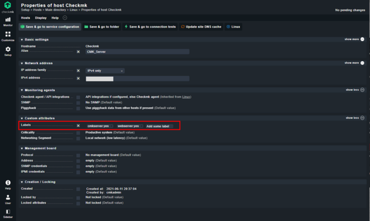
Task: Click the Setup breadcrumb link
Action: [25, 10]
